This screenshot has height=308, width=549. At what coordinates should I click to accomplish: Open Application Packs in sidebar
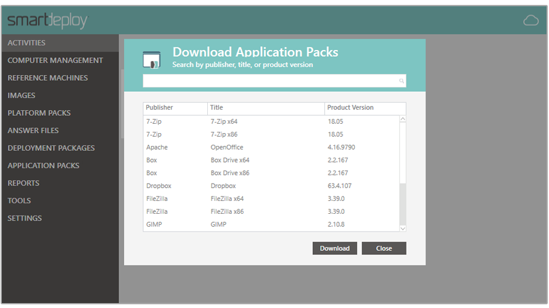pos(60,165)
